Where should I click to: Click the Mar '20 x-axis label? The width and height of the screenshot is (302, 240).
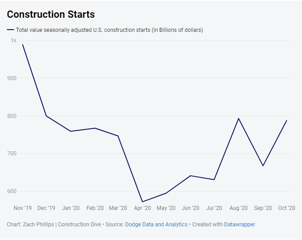(x=118, y=208)
